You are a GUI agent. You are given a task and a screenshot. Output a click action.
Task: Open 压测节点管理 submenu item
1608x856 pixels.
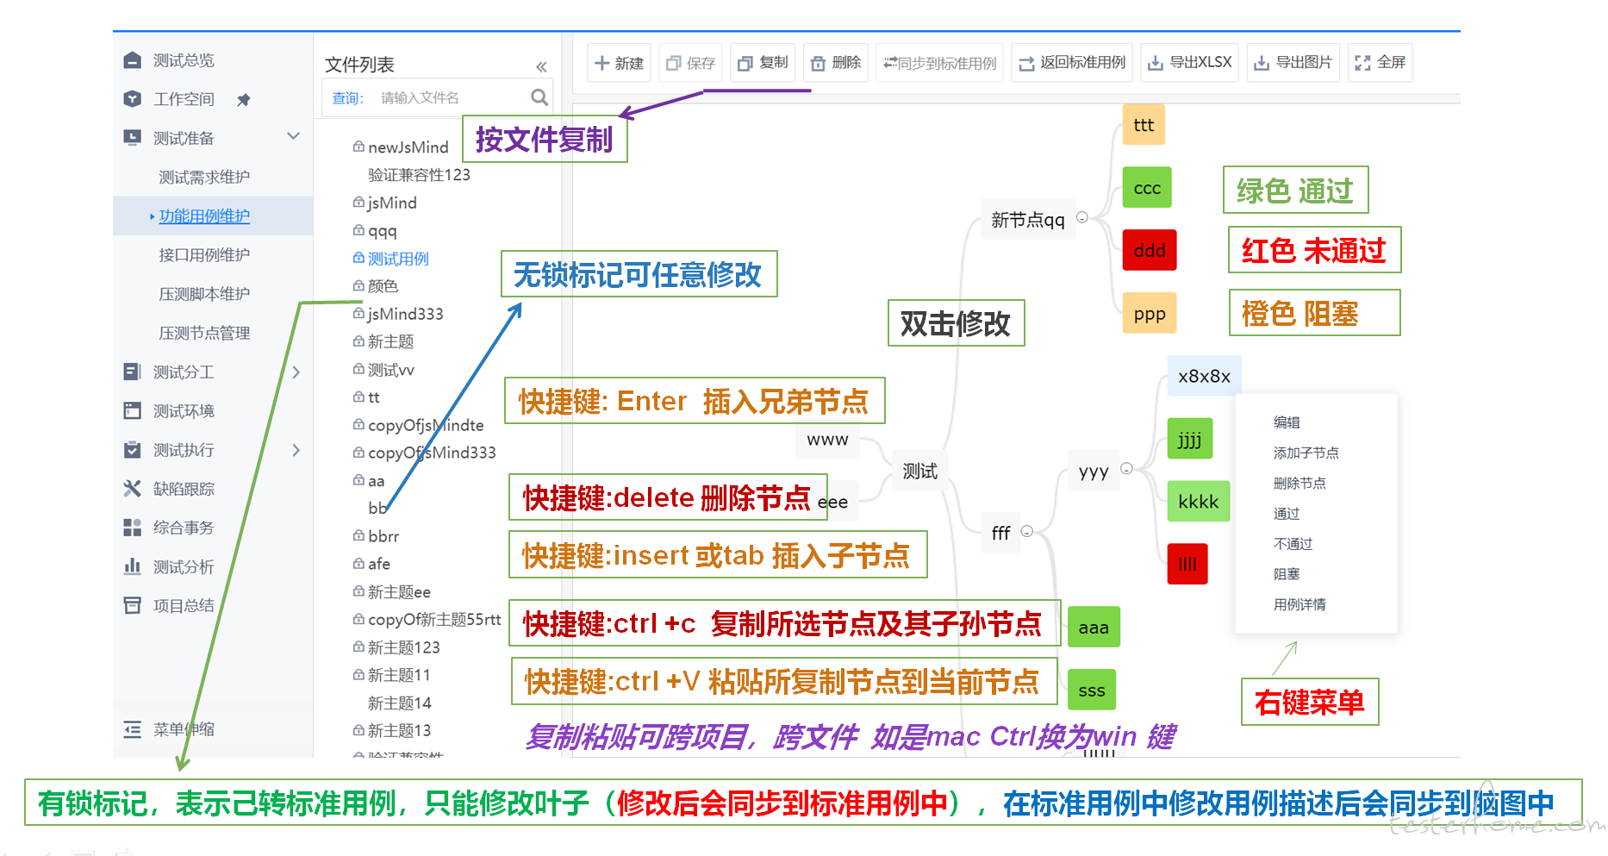point(204,333)
